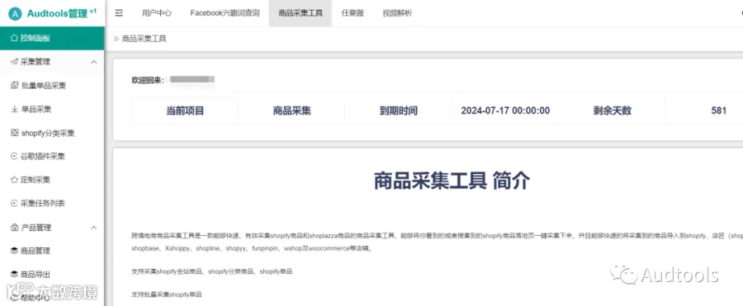Viewport: 743px width, 306px height.
Task: Open the 任意搬 tab
Action: pos(353,13)
